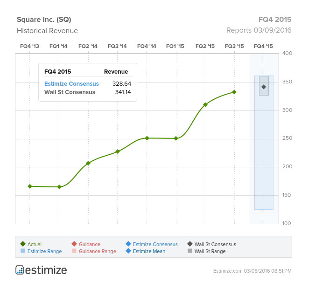Click the Estimize Consensus link in tooltip
315x289 pixels.
click(71, 84)
